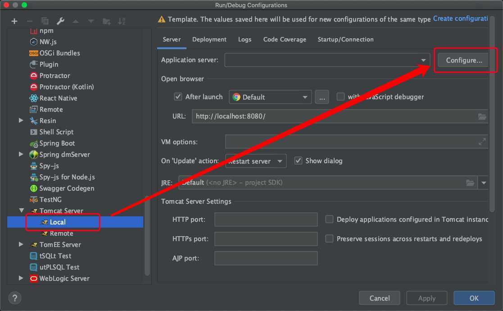Click the wrench edit templates icon
Viewport: 503px width, 311px height.
click(x=60, y=21)
